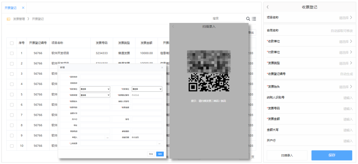Image resolution: width=358 pixels, height=164 pixels.
Task: Click 开票登记 in the breadcrumb
Action: point(38,19)
